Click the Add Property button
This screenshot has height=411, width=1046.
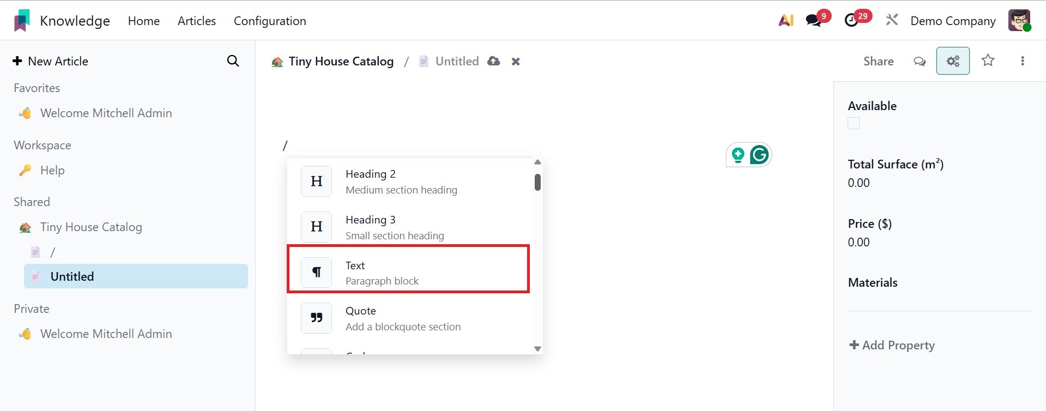[892, 345]
